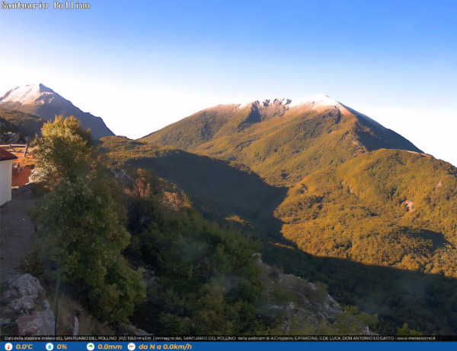Click the white building with red roof
Image resolution: width=457 pixels, height=351 pixels.
[x=5, y=176]
